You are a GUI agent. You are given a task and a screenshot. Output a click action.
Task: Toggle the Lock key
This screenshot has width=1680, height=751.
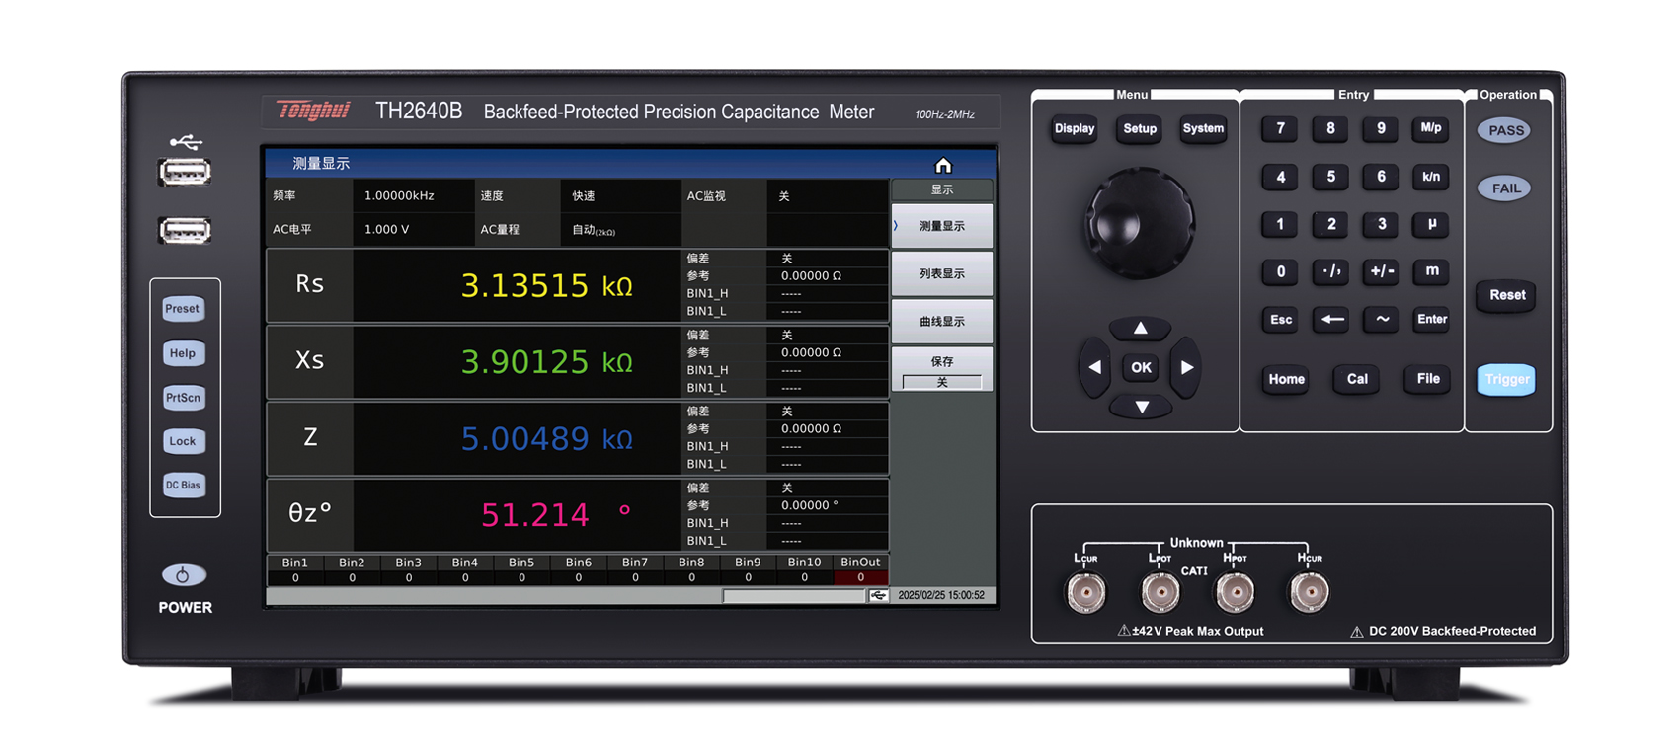[183, 441]
